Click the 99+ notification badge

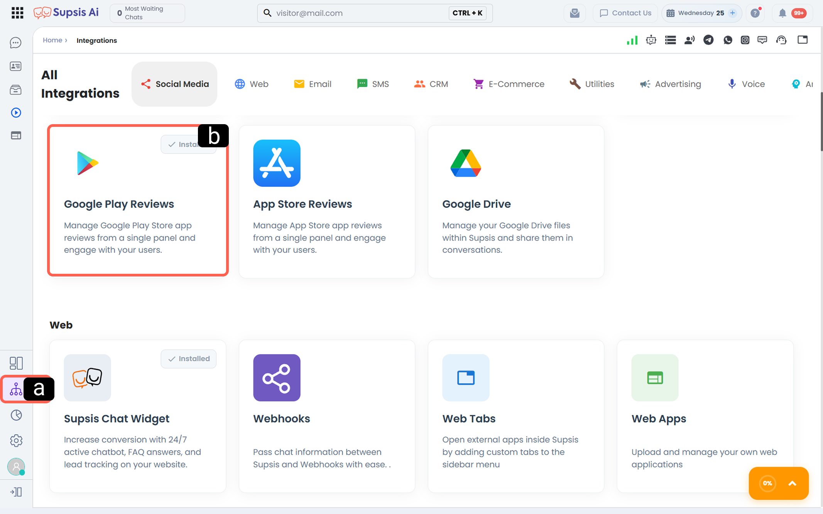[x=799, y=13]
